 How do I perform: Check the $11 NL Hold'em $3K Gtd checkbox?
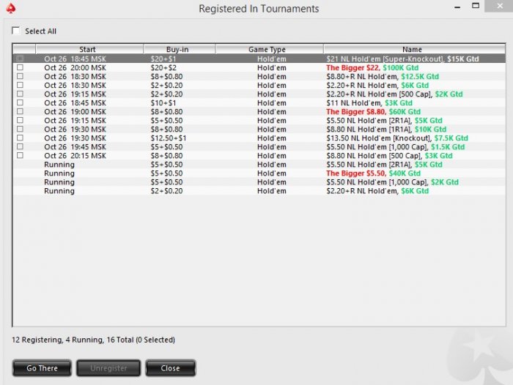pos(20,102)
